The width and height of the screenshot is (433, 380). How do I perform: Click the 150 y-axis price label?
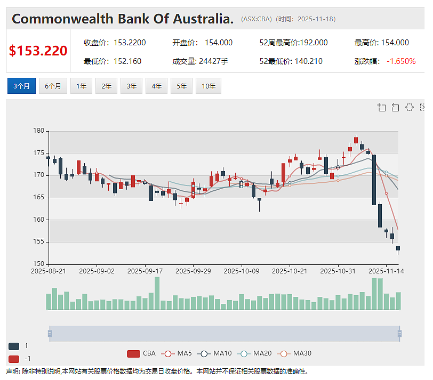pyautogui.click(x=38, y=264)
